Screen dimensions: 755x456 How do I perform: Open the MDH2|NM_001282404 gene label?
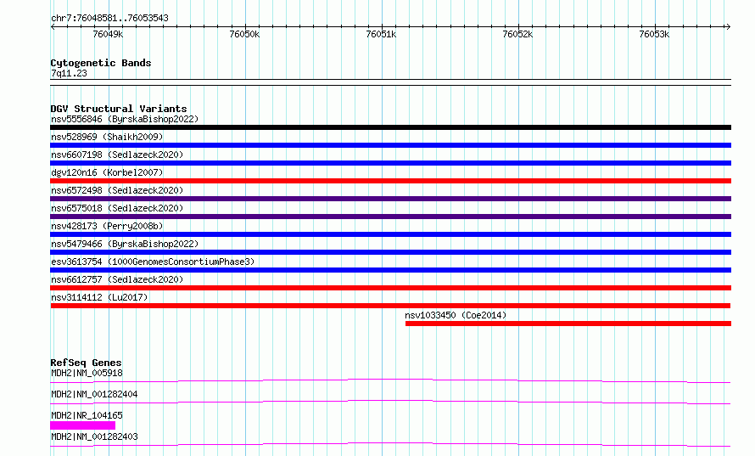point(94,394)
